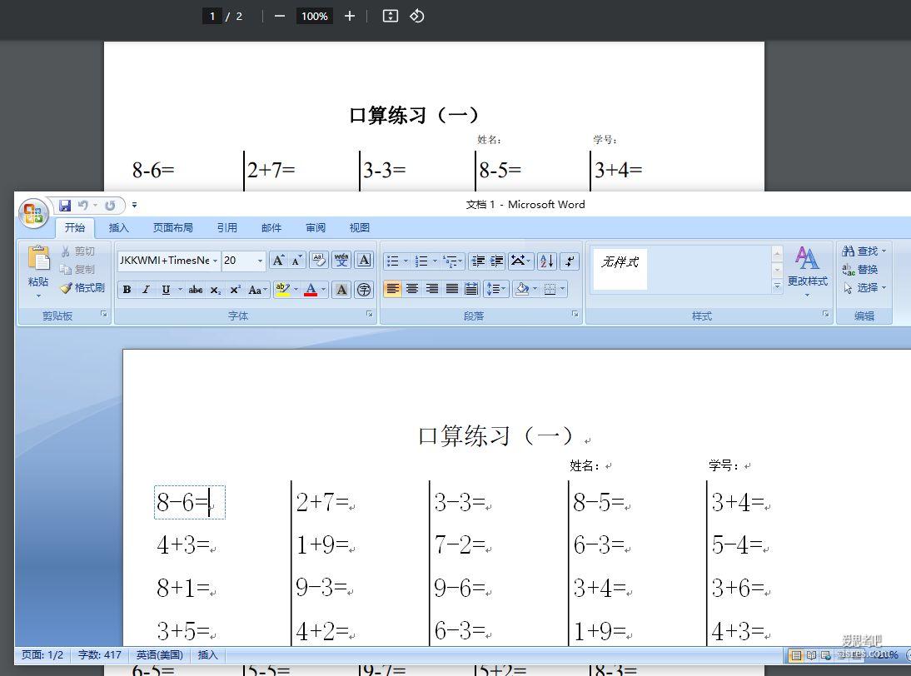
Task: Toggle italic formatting
Action: coord(146,290)
